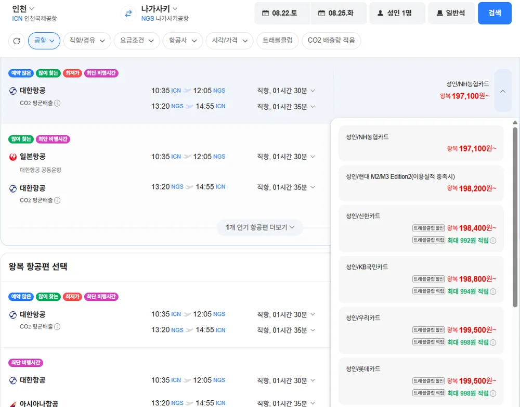
Task: Click CO2 info icon in first 대한항공 card
Action: pyautogui.click(x=57, y=103)
